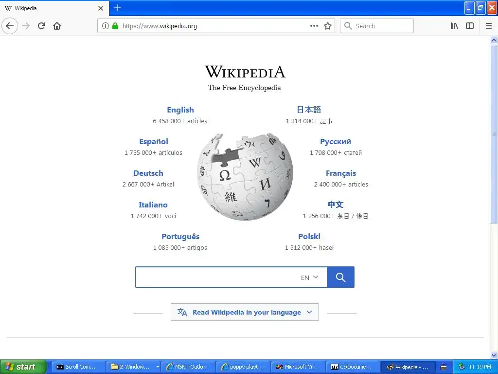The width and height of the screenshot is (498, 374).
Task: Click the browser Search box
Action: tap(377, 26)
